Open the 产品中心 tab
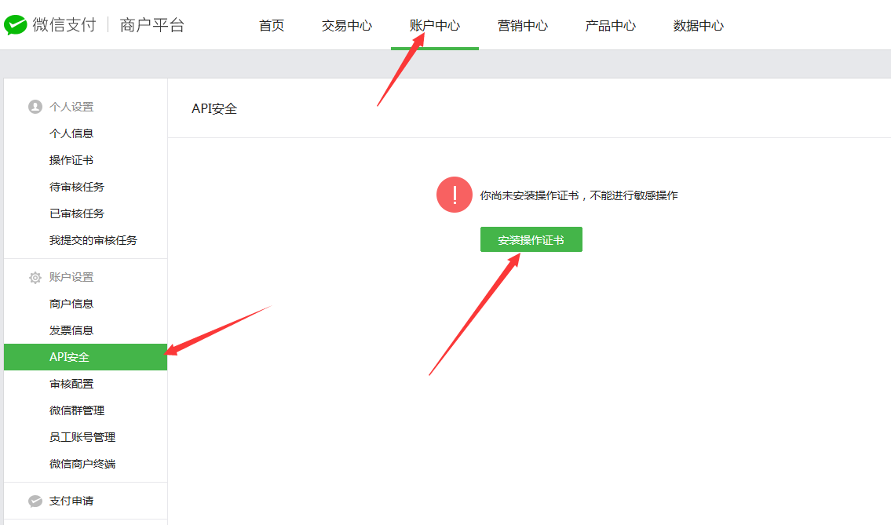Viewport: 891px width, 525px height. point(611,25)
